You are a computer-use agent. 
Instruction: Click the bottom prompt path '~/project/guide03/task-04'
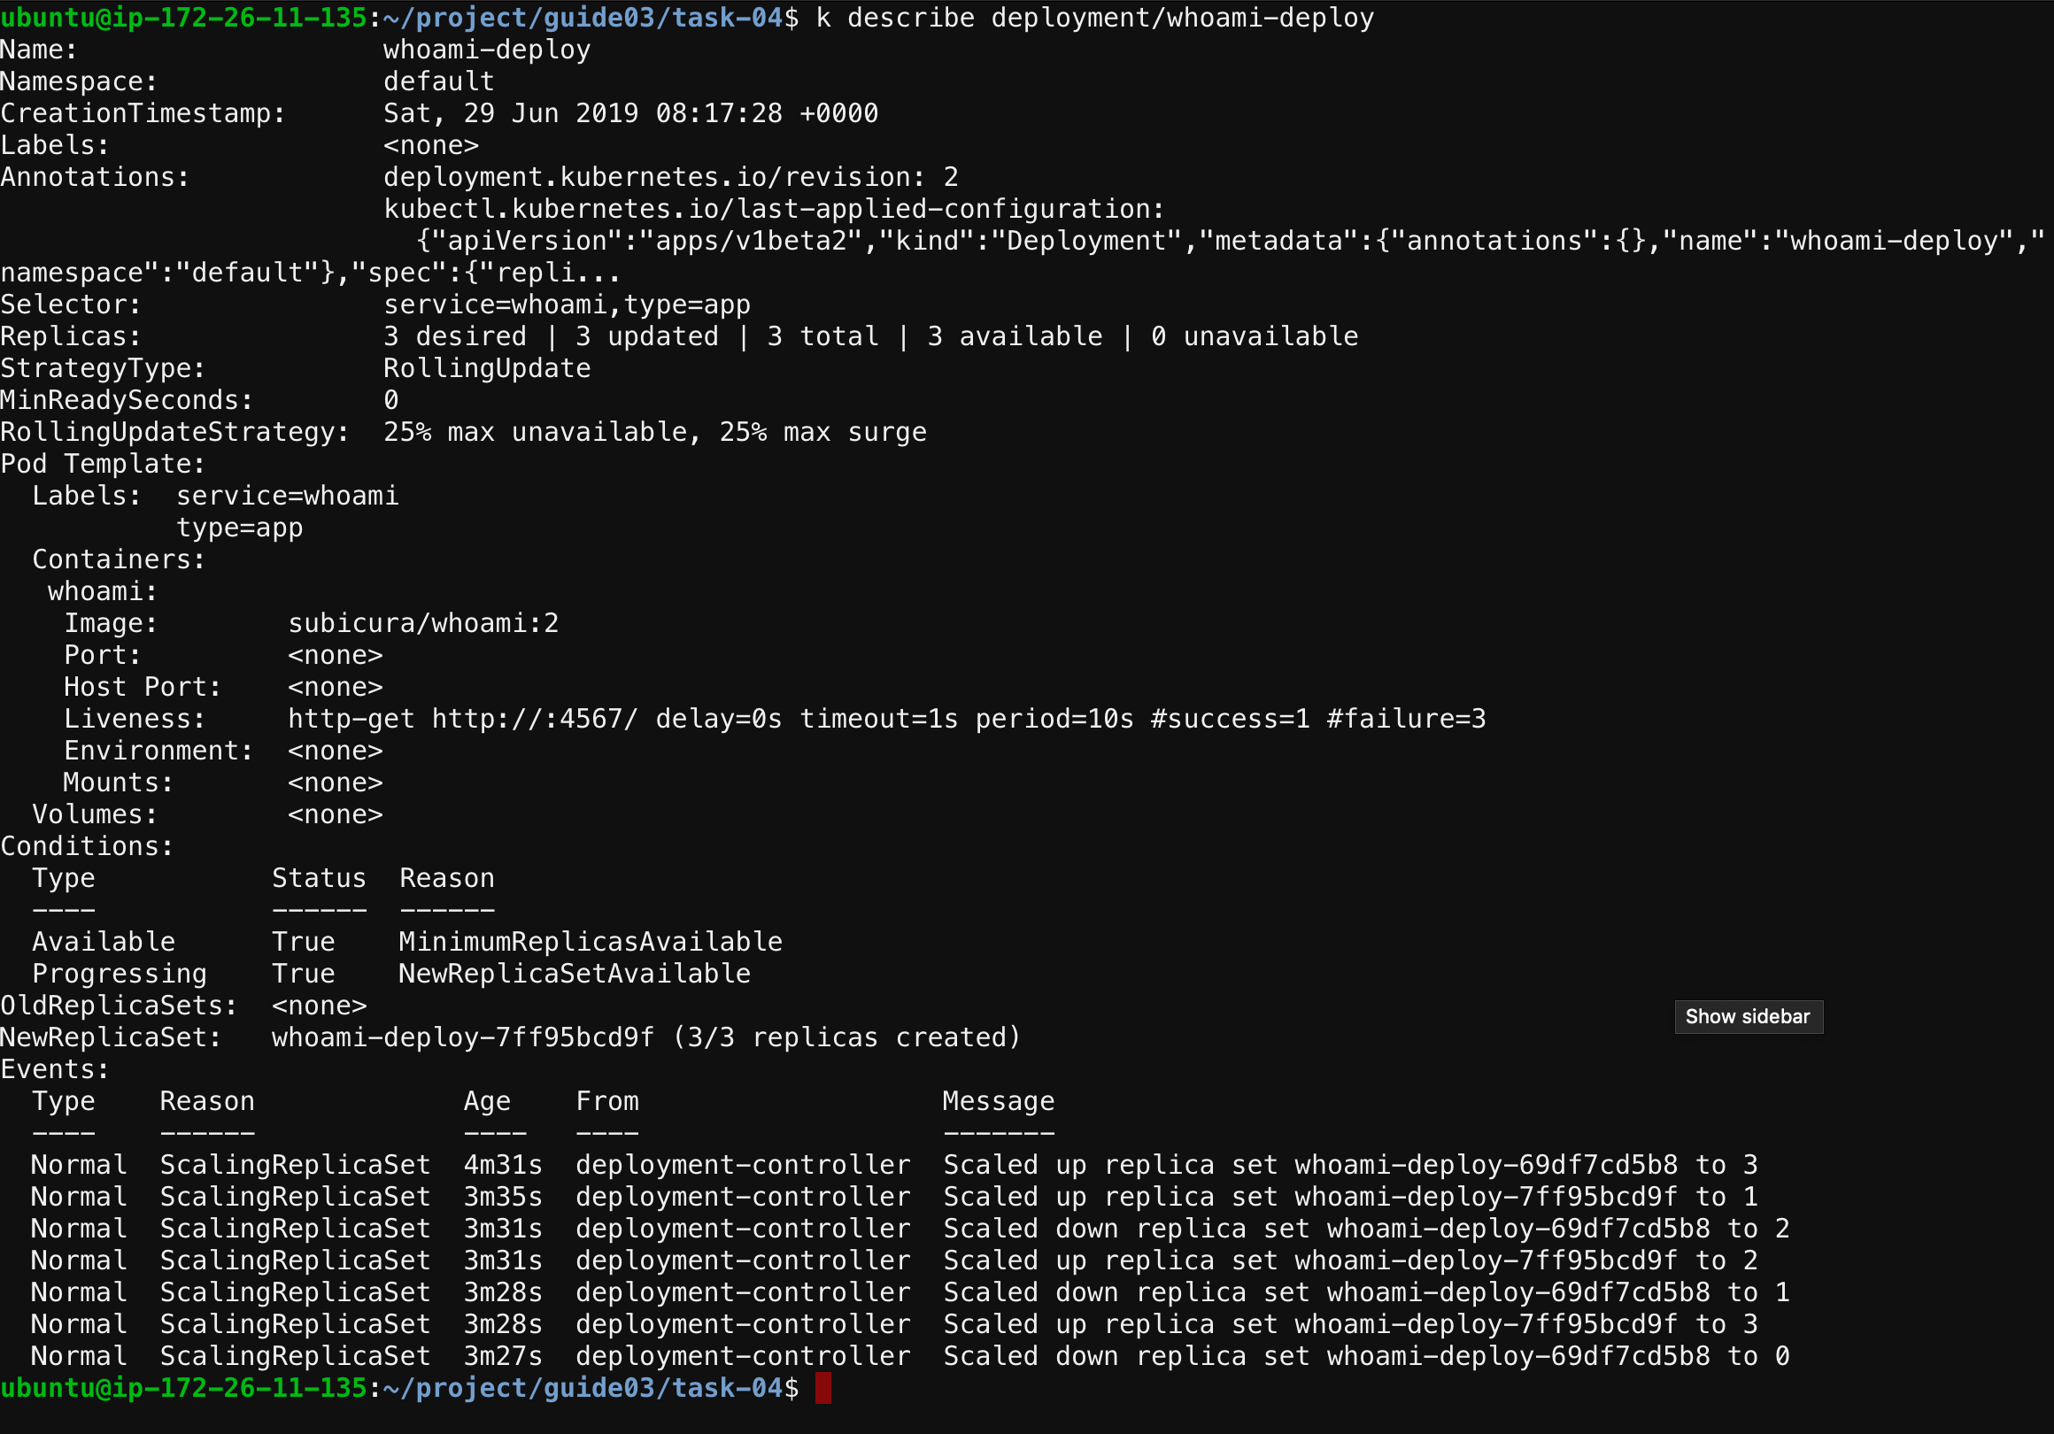[x=583, y=1387]
